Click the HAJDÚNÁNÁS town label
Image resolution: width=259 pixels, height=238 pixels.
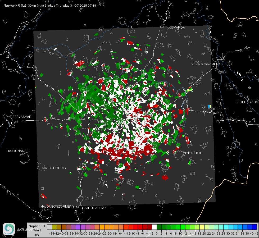coord(17,151)
